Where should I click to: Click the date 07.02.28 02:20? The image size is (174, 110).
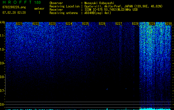14,13
